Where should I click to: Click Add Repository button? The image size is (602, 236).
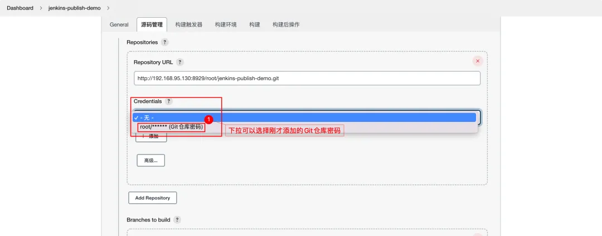[152, 198]
